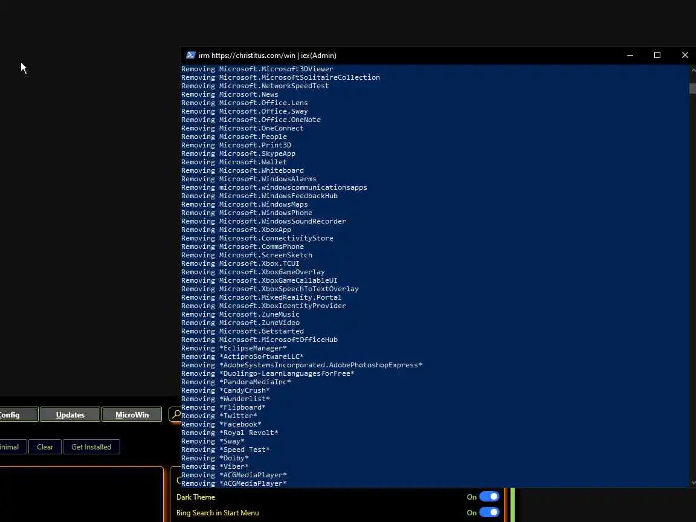Open the search magnifier icon in WinUtil

pos(176,414)
